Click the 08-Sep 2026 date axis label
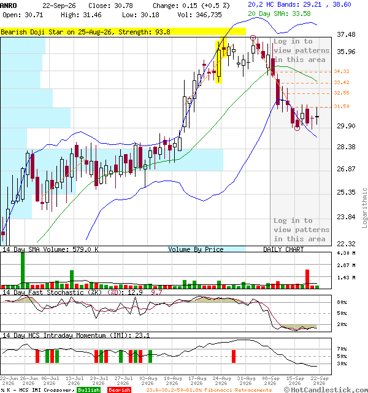Viewport: 368px width, 393px height. (x=270, y=381)
